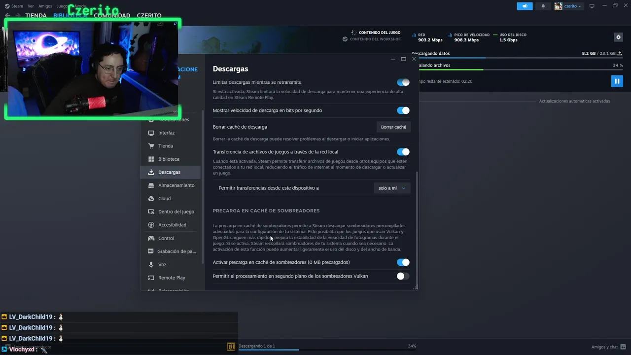Click the Tienda shopping cart icon
631x355 pixels.
click(151, 146)
